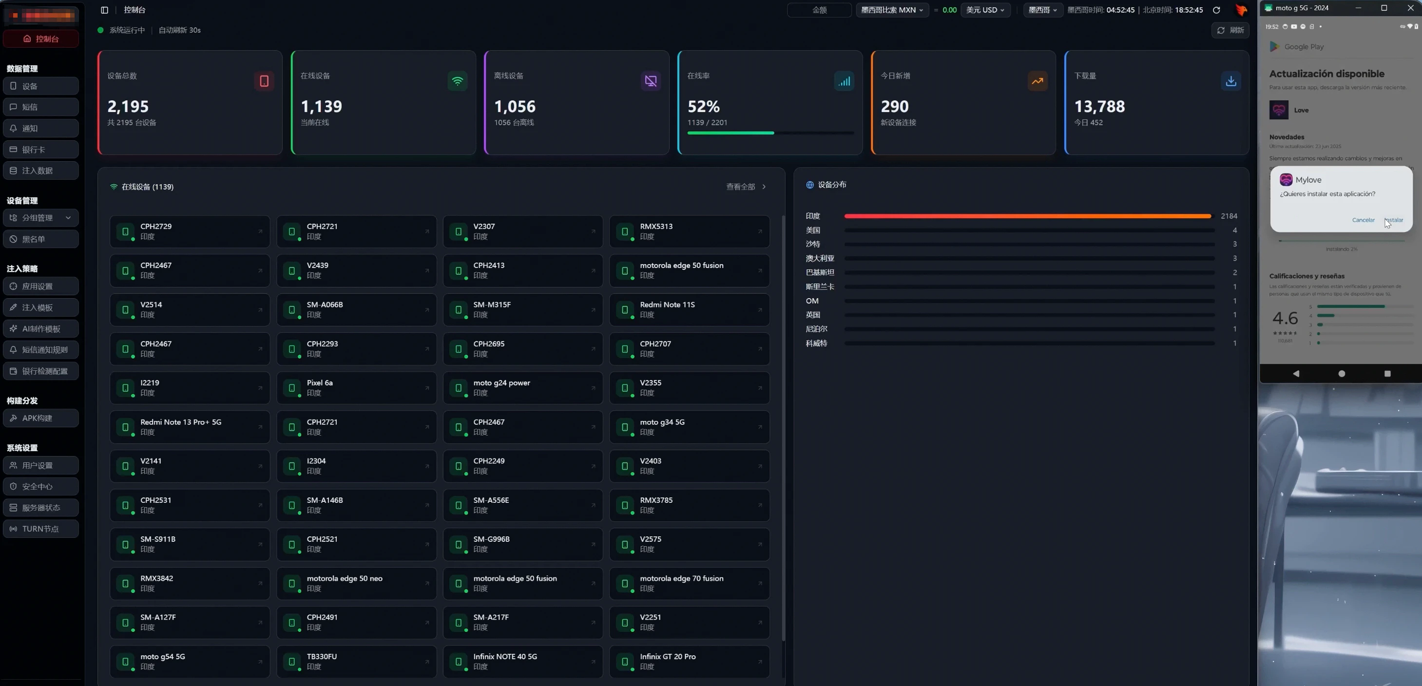Open 控制台 in the sidebar

point(41,38)
